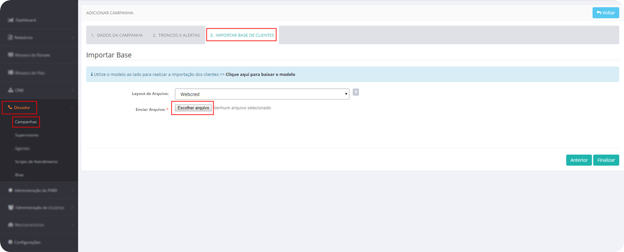The width and height of the screenshot is (624, 252).
Task: Select Importar Base de Clientes tab
Action: click(x=241, y=35)
